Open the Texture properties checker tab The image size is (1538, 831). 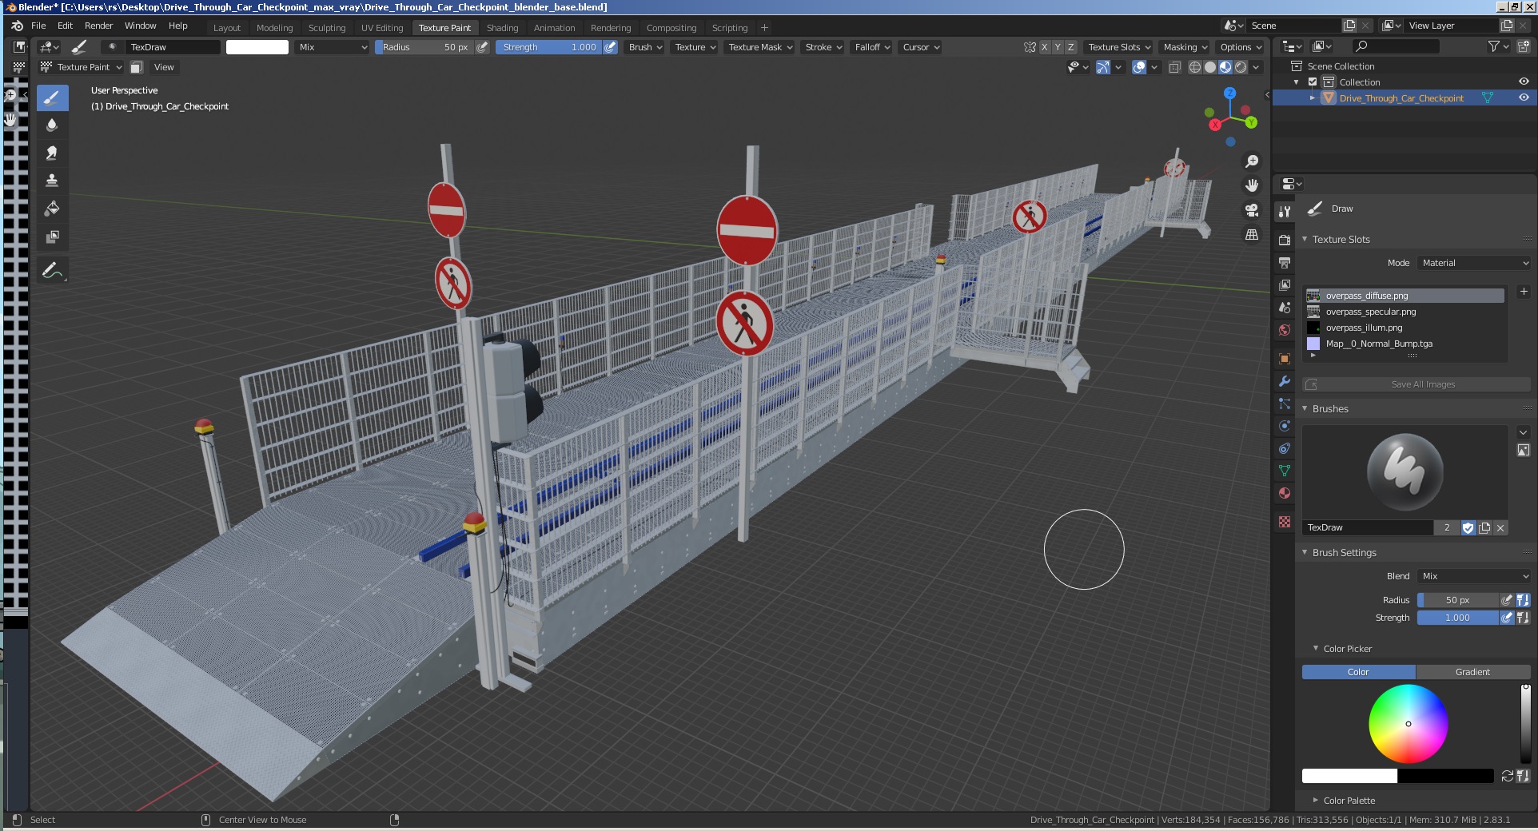click(1285, 522)
